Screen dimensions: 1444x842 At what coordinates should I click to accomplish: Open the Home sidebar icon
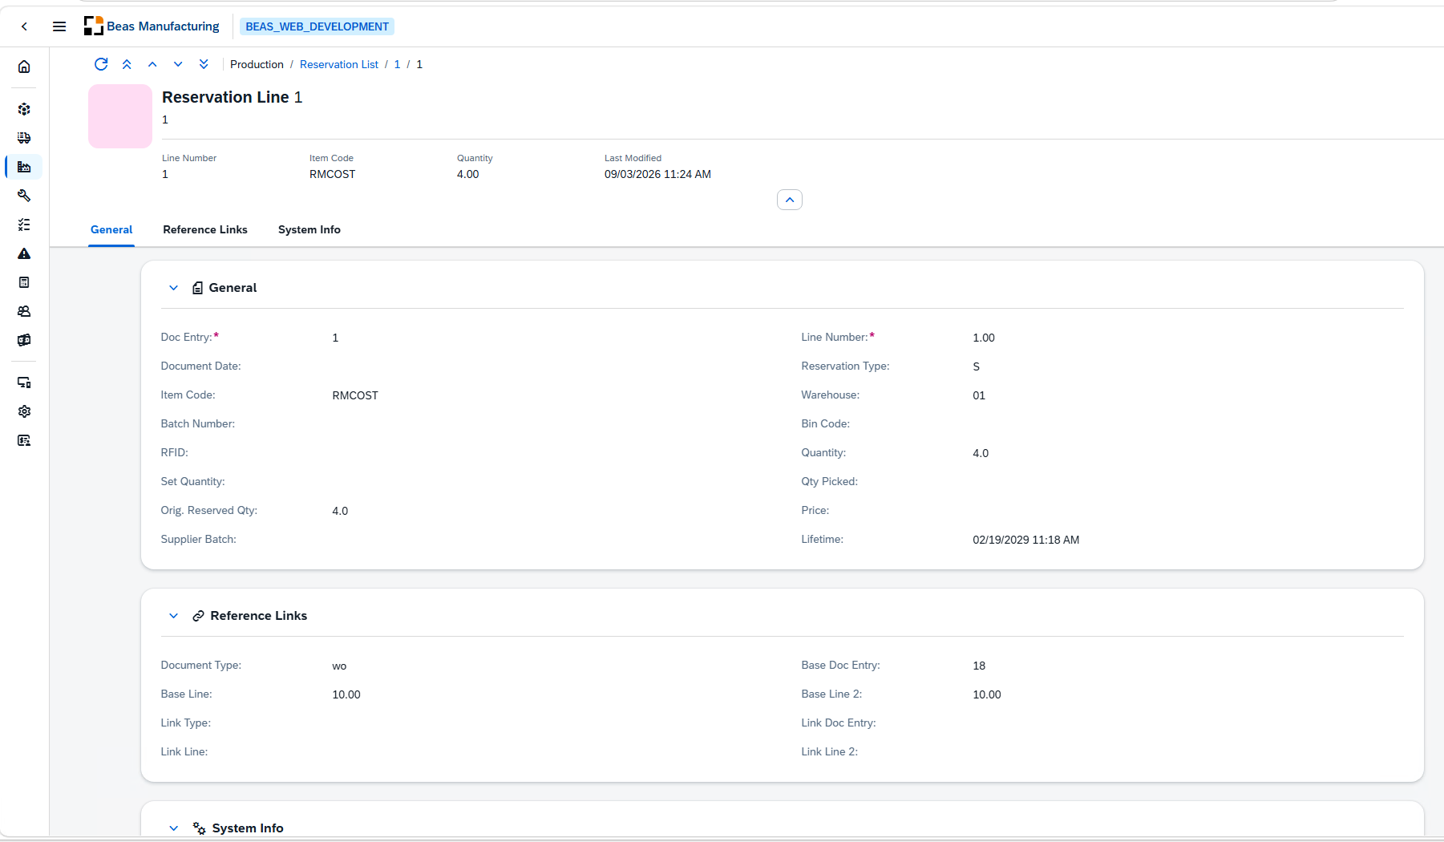point(24,67)
